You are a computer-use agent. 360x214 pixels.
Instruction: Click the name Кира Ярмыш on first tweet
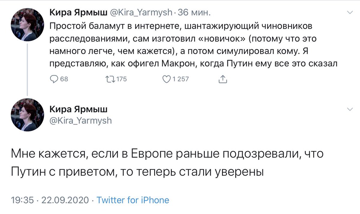click(77, 13)
